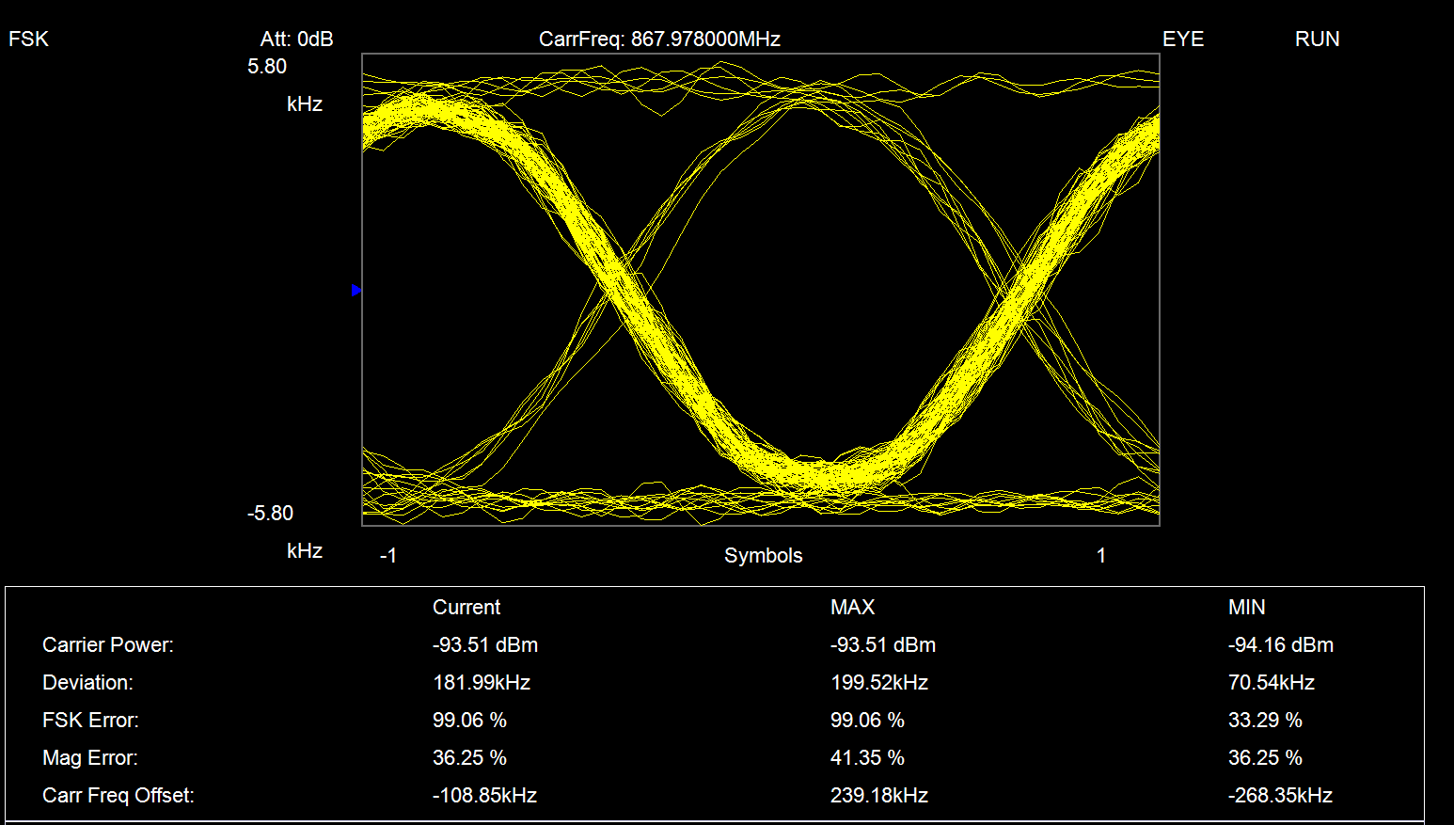
Task: Select the MIN column header
Action: coord(1246,608)
